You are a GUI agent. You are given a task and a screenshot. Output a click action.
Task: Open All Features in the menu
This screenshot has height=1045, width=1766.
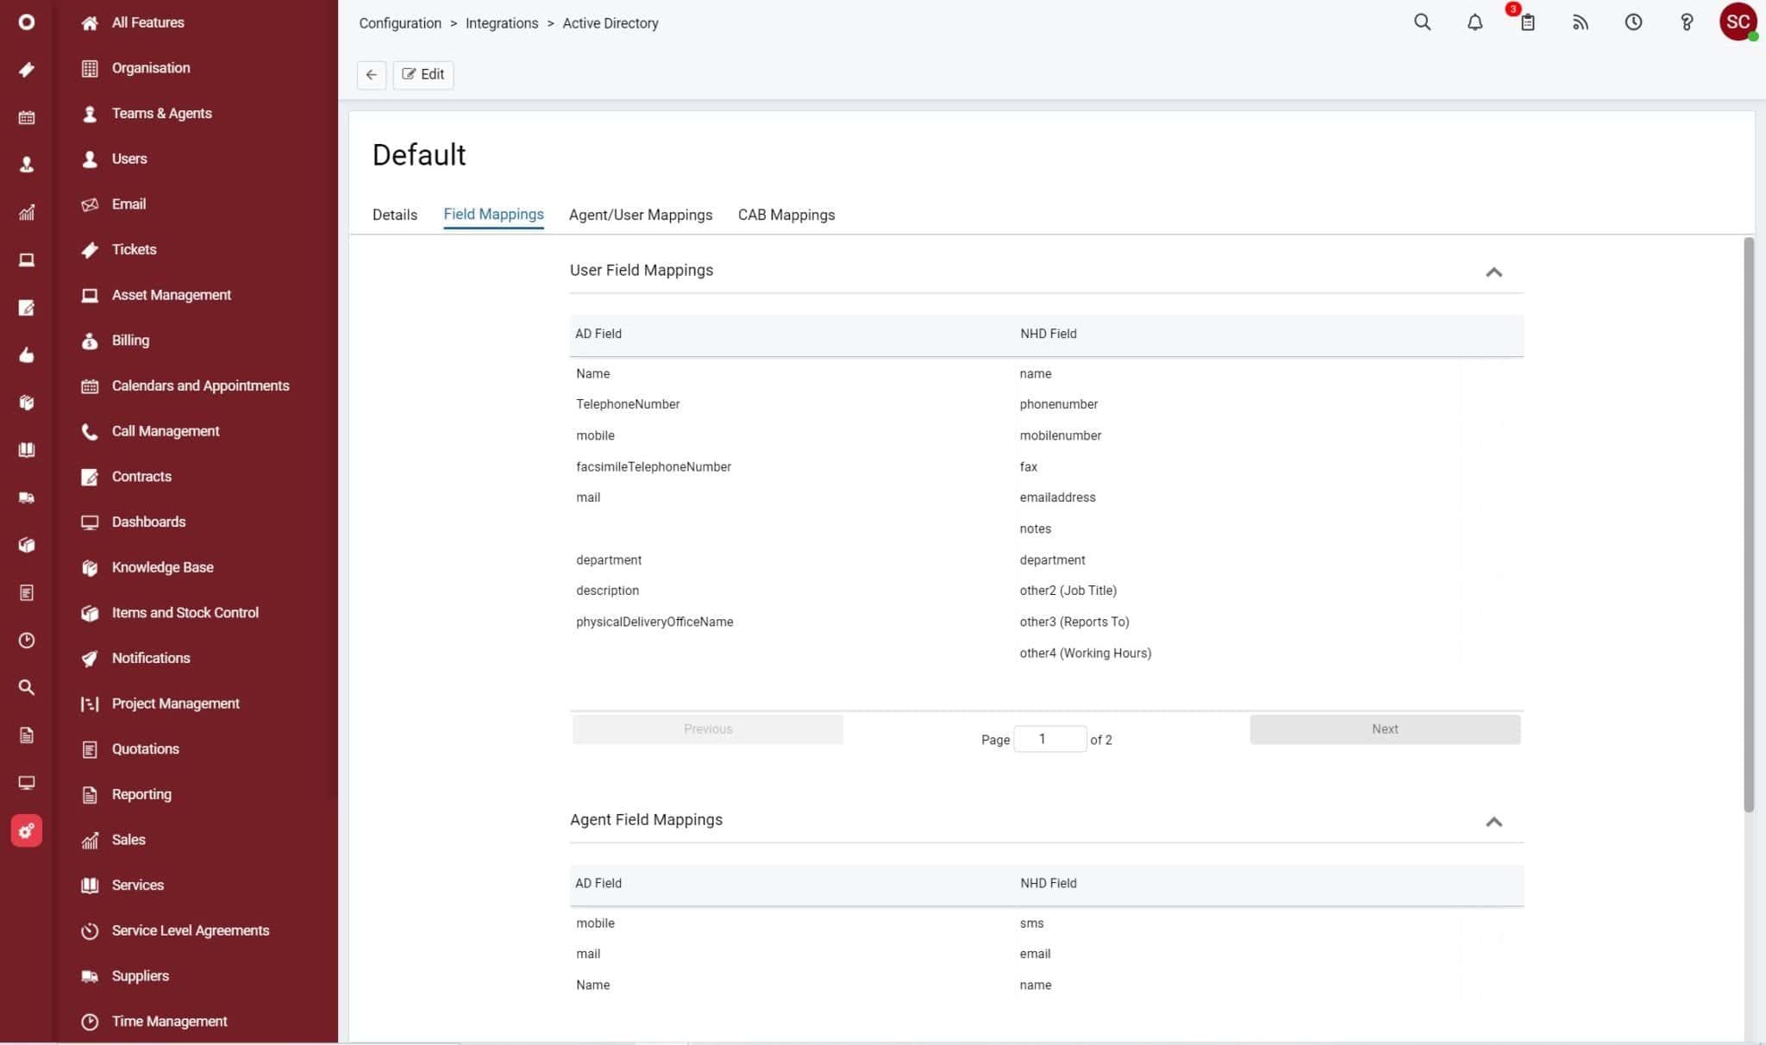tap(147, 22)
